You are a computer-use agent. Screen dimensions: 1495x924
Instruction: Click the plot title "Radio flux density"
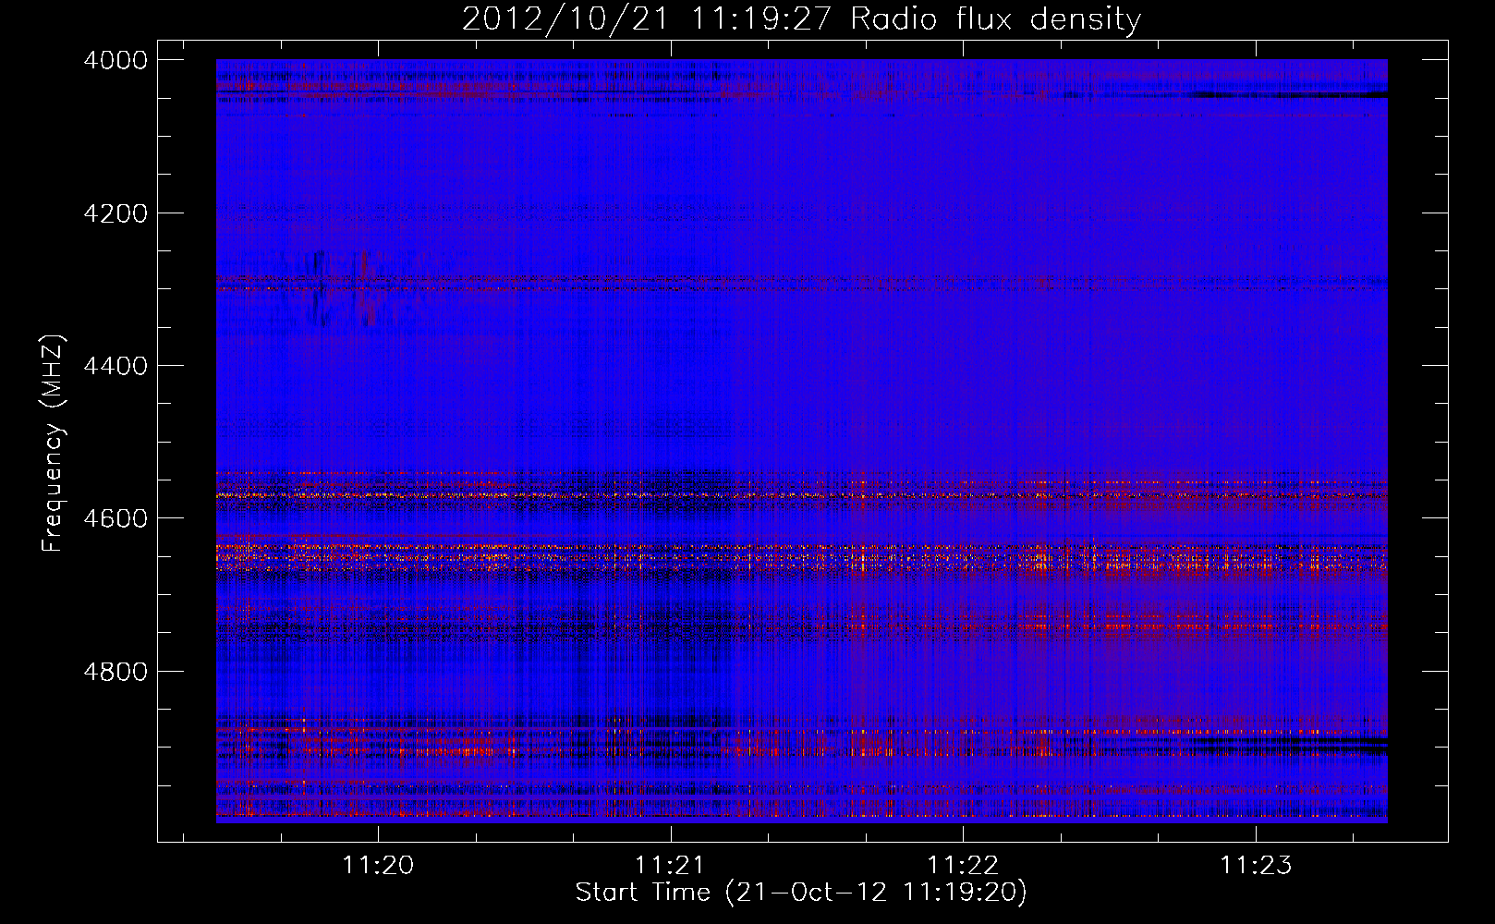(x=996, y=19)
